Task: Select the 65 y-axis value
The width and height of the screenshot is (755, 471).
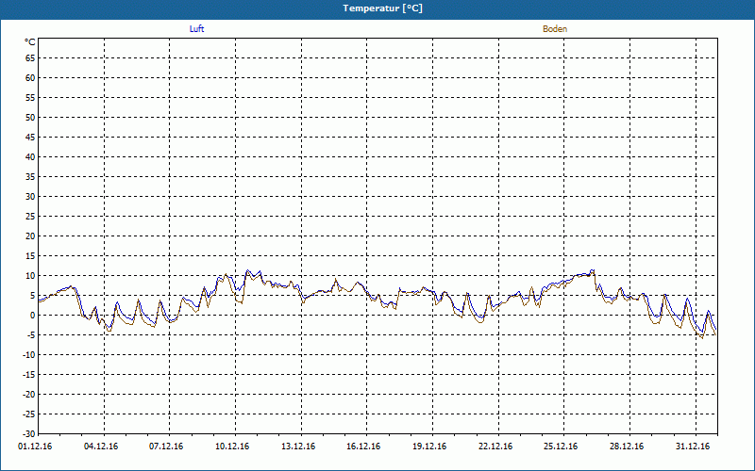Action: click(x=30, y=58)
